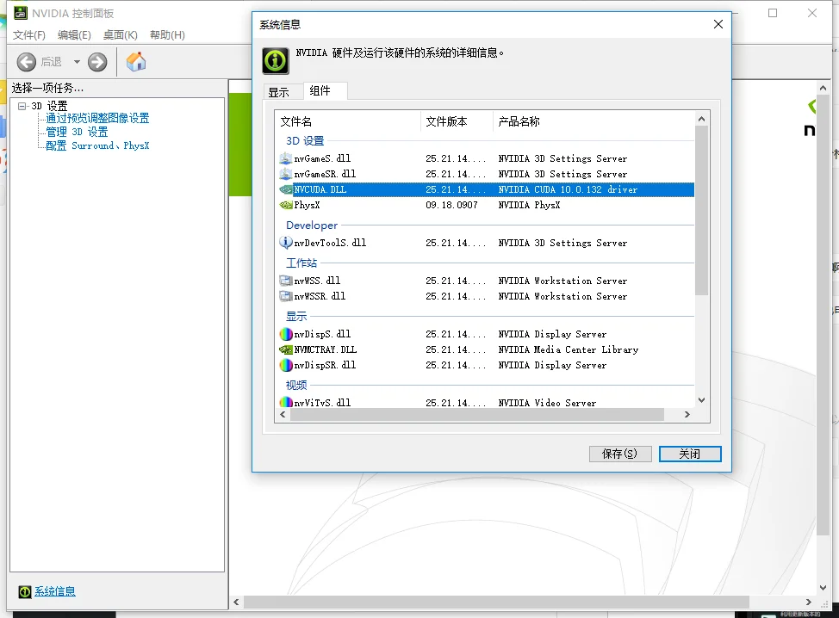839x618 pixels.
Task: Click the NVCUDA.DLL row icon
Action: (286, 189)
